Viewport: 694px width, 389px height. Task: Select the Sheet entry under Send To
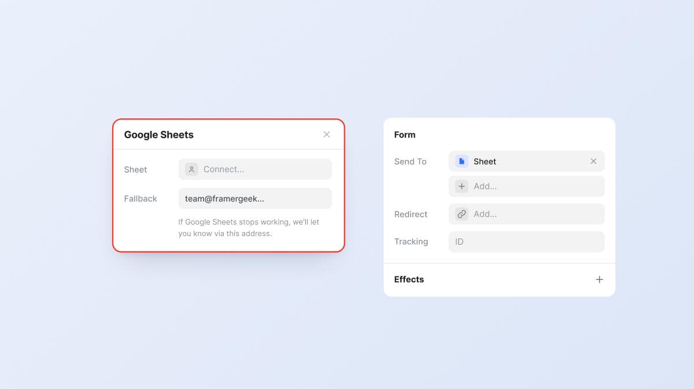point(526,162)
